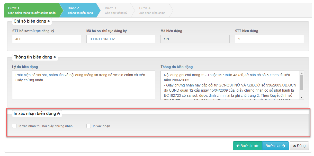Click the STT hồ sơ thủ tục đăng ký field
This screenshot has width=314, height=156.
(x=47, y=39)
